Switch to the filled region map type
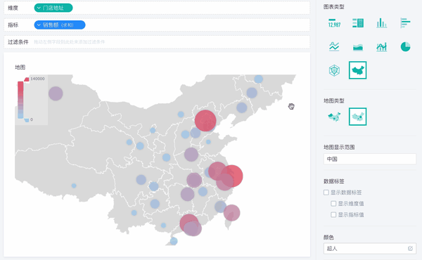Screen dimensions: 422x260 334,117
